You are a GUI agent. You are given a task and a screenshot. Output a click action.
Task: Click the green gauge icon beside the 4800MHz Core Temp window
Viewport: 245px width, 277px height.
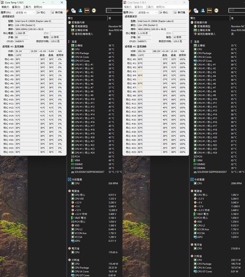pyautogui.click(x=216, y=10)
